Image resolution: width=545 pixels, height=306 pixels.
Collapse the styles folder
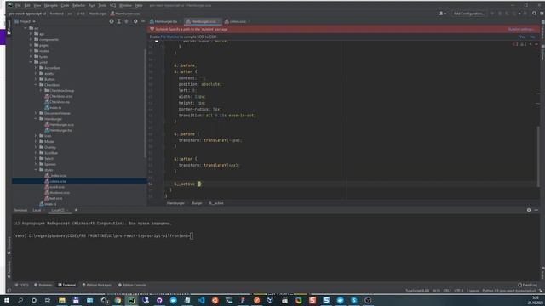click(x=36, y=170)
